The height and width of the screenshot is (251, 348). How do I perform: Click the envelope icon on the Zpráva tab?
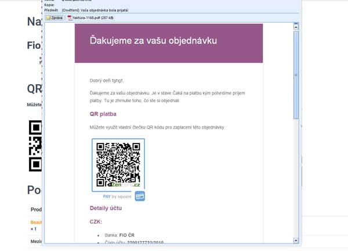[x=48, y=18]
